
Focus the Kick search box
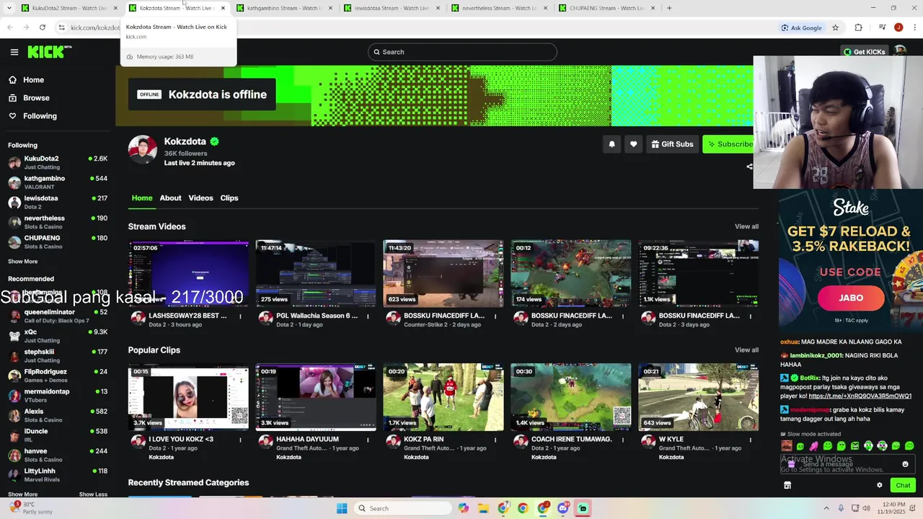pos(462,52)
